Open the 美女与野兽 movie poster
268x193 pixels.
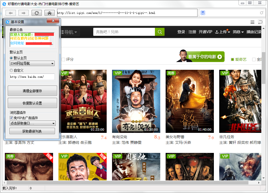click(x=190, y=101)
